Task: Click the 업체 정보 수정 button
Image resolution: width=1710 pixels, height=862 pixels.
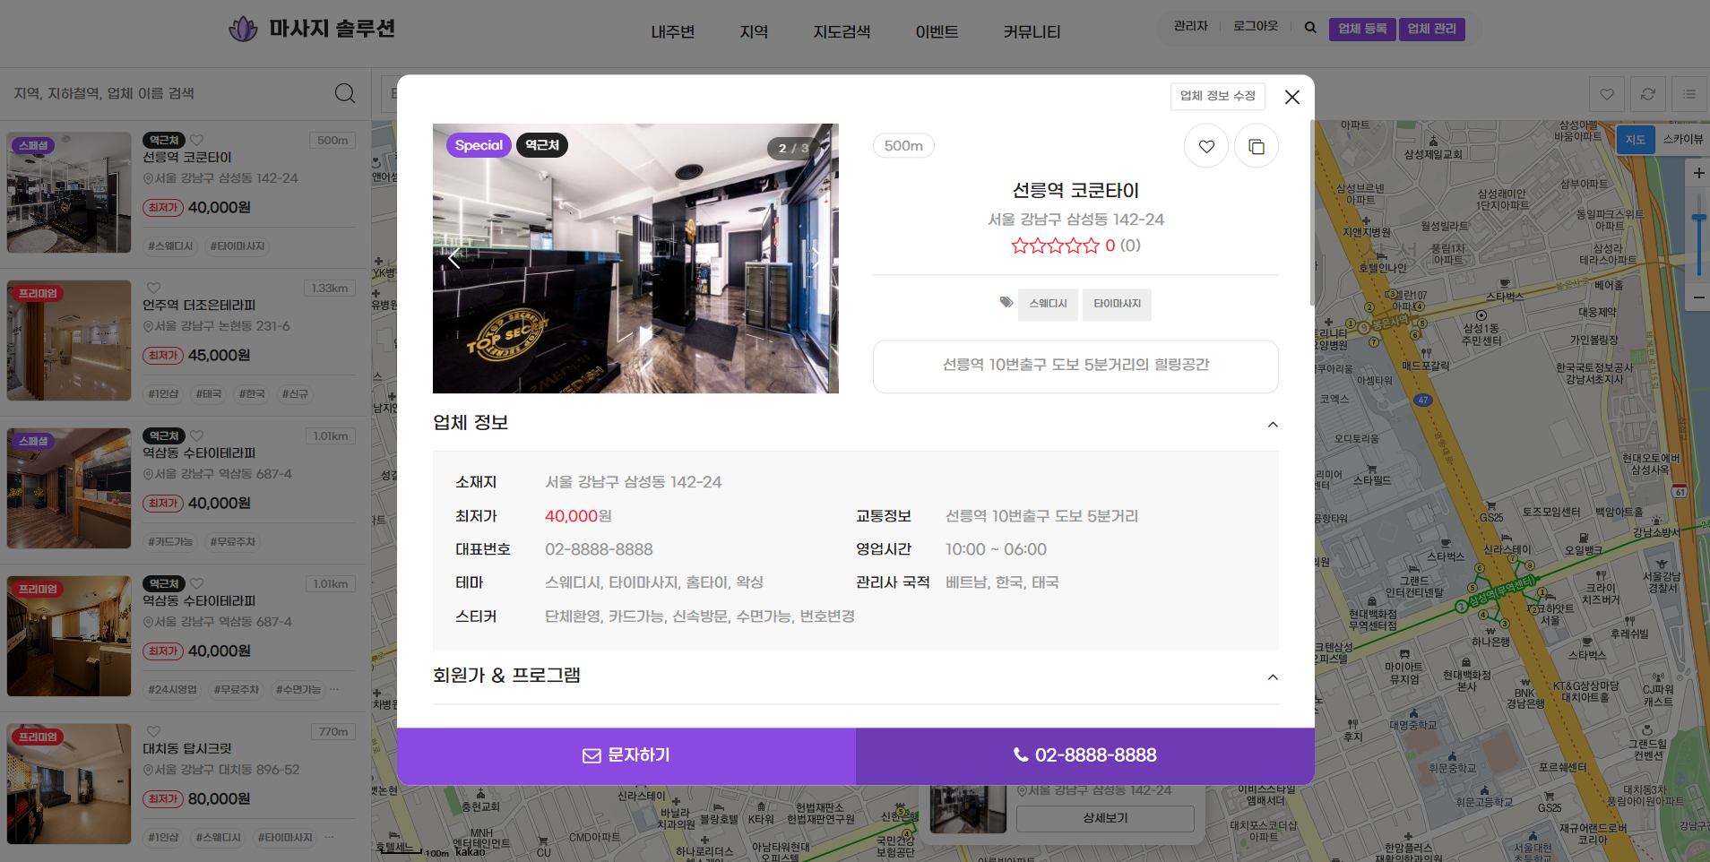Action: [1217, 96]
